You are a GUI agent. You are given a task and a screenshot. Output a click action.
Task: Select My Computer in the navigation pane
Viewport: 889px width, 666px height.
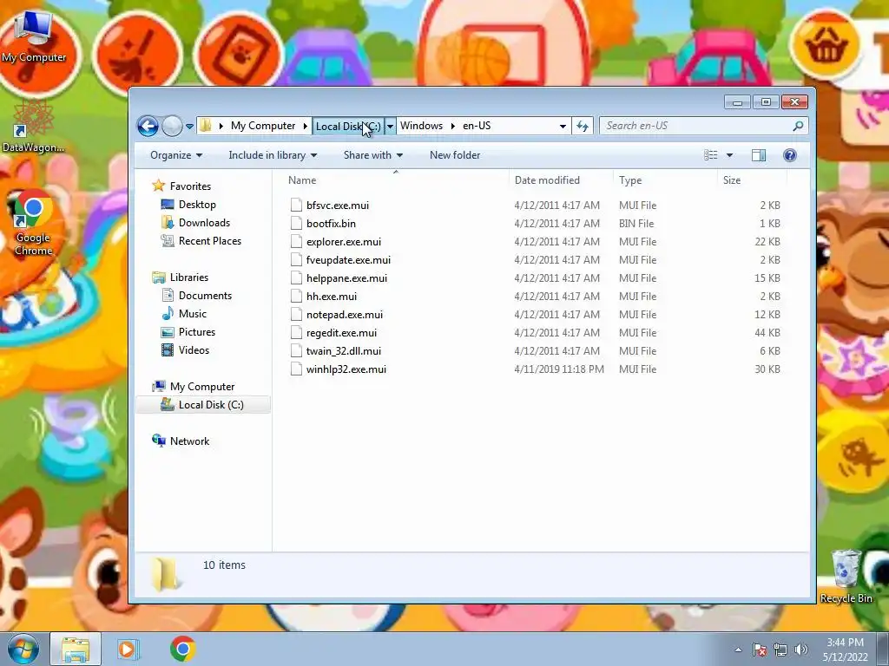(x=201, y=387)
